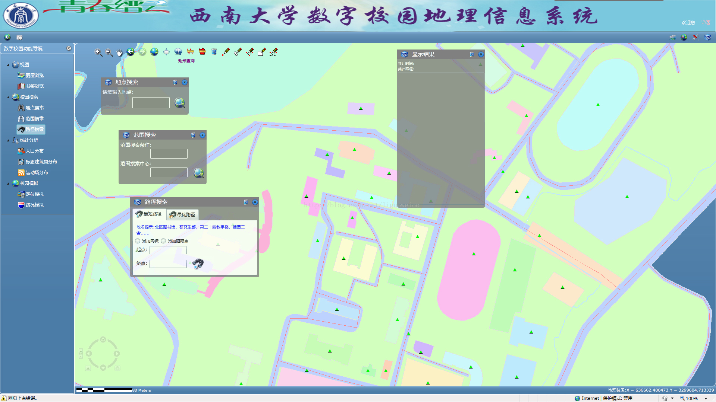The height and width of the screenshot is (402, 716).
Task: Open 路径搜索 in navigation tree
Action: (31, 130)
